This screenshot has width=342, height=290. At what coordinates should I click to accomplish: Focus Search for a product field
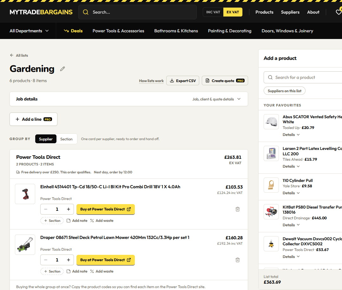[x=303, y=77]
